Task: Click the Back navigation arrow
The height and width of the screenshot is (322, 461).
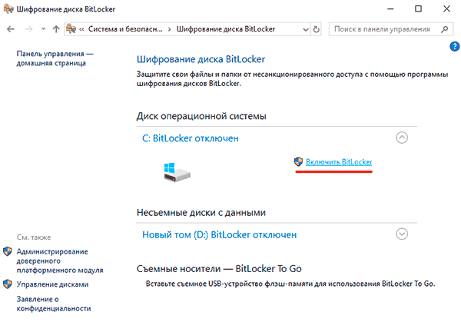Action: pyautogui.click(x=11, y=29)
